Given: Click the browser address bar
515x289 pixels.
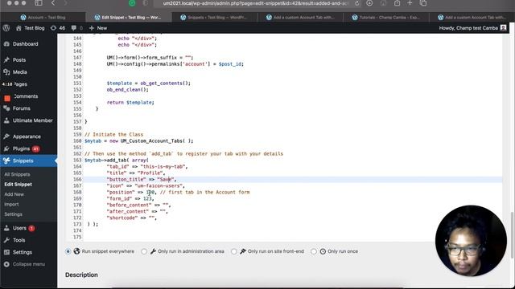Looking at the screenshot, I should [x=256, y=3].
